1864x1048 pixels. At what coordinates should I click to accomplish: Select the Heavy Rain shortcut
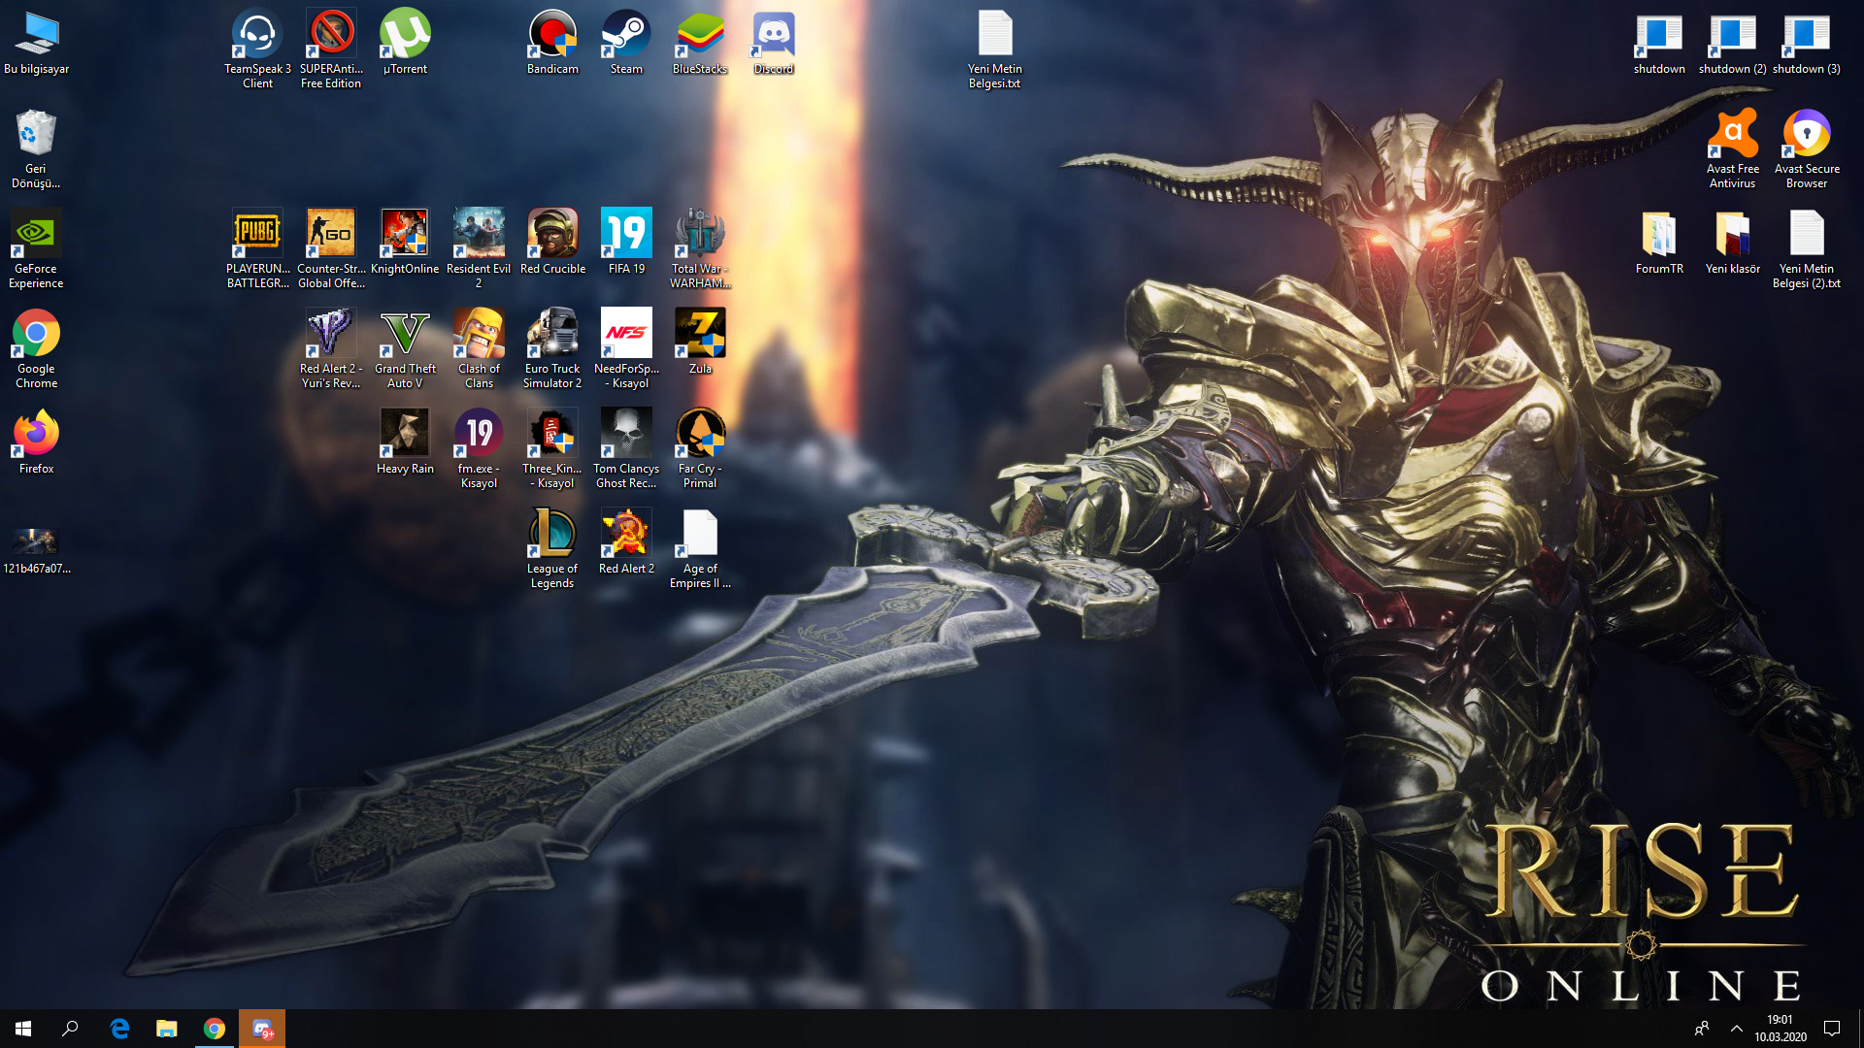coord(406,442)
